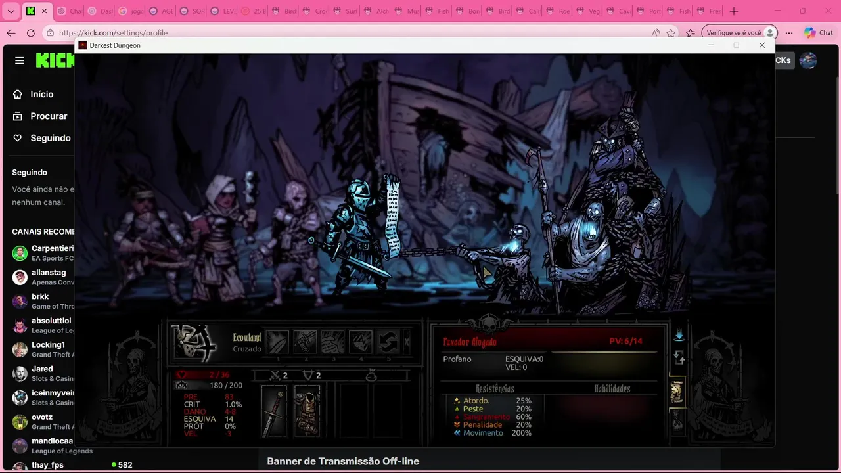Switch to the 'jogc' browser tab
The height and width of the screenshot is (473, 841).
click(x=131, y=11)
